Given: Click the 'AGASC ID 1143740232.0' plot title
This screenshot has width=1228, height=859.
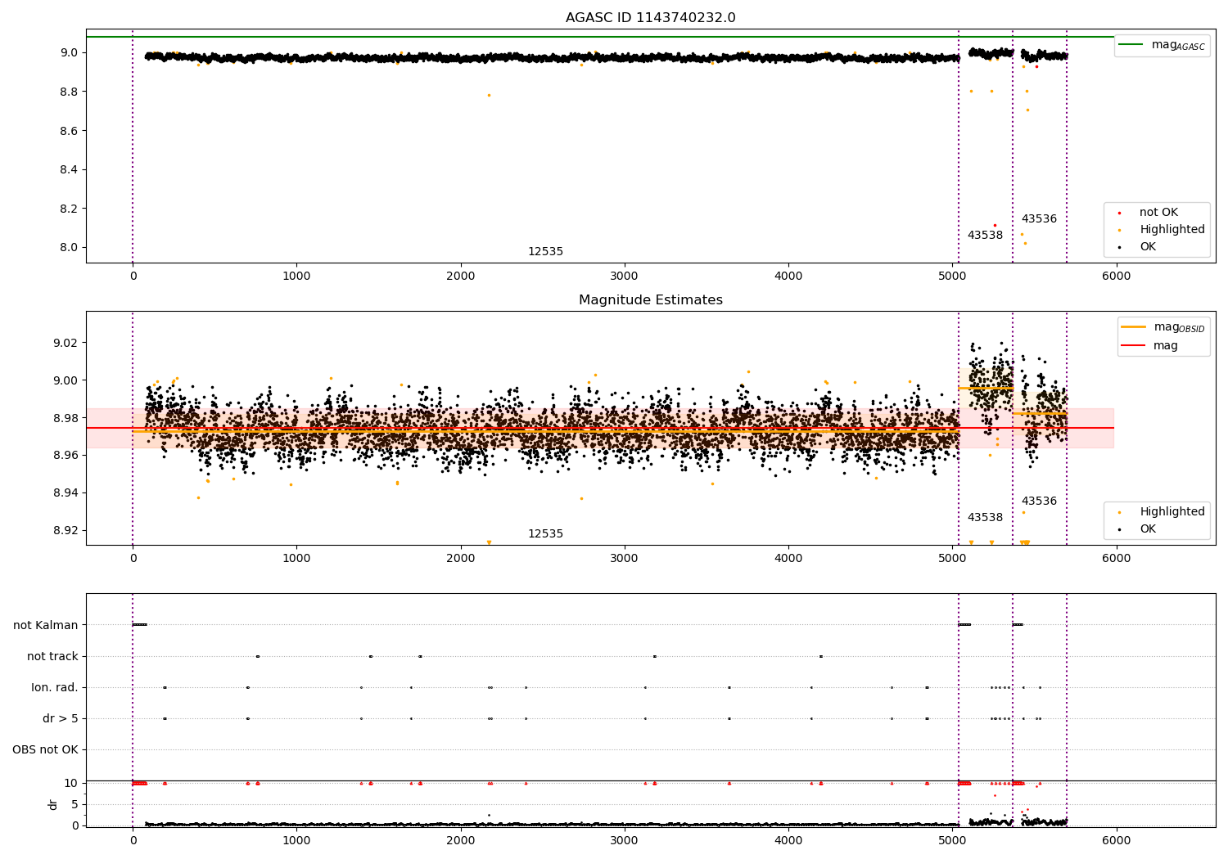Looking at the screenshot, I should [x=650, y=18].
